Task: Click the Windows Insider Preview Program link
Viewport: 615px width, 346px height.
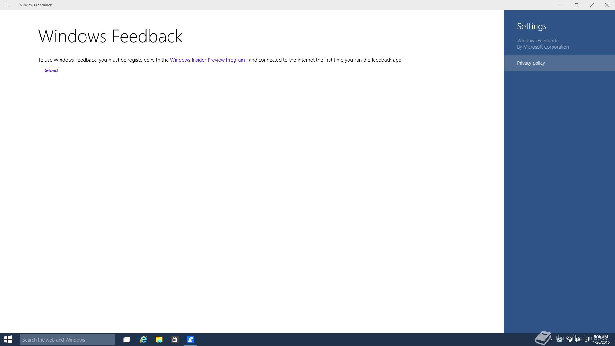Action: pos(207,60)
